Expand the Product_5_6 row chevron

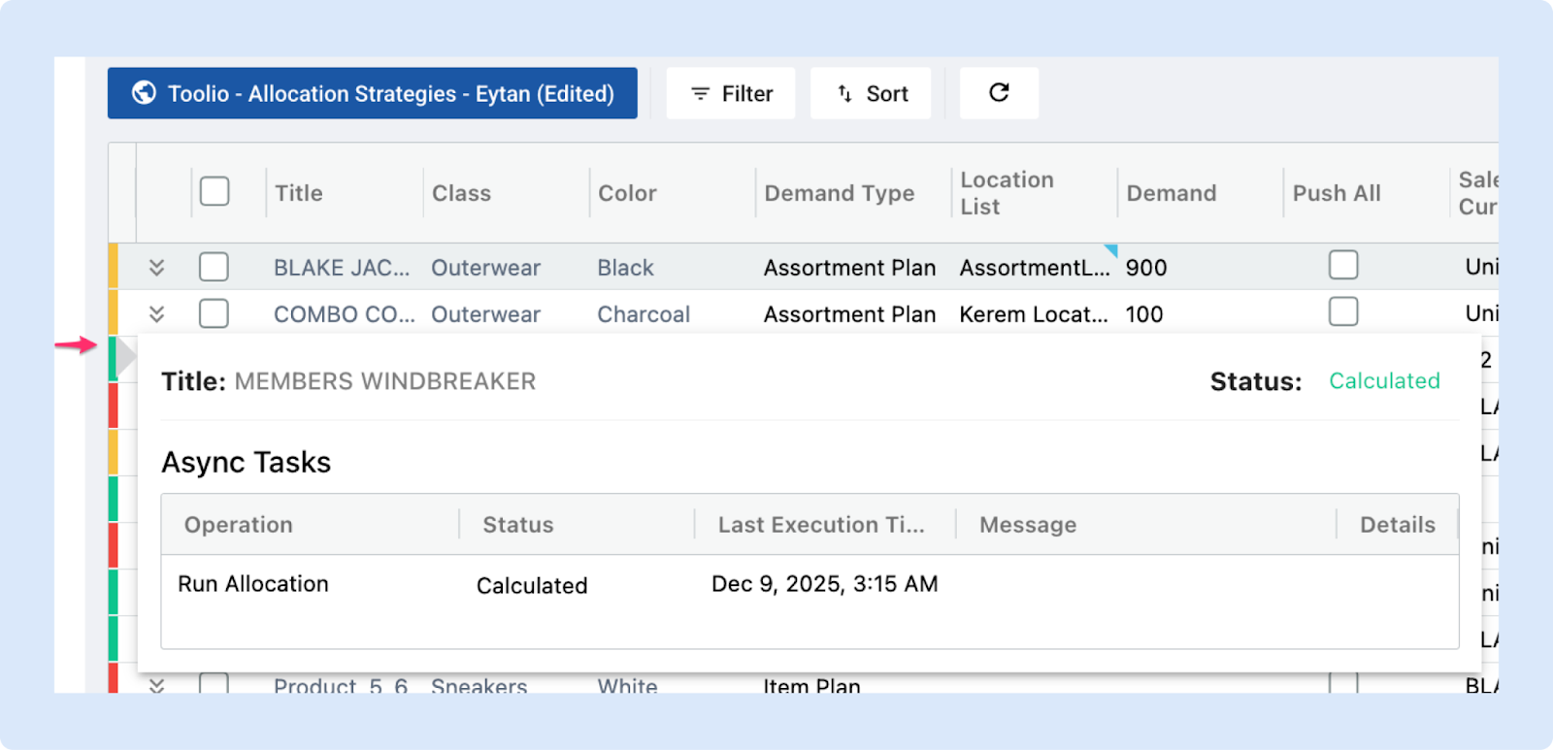point(156,685)
